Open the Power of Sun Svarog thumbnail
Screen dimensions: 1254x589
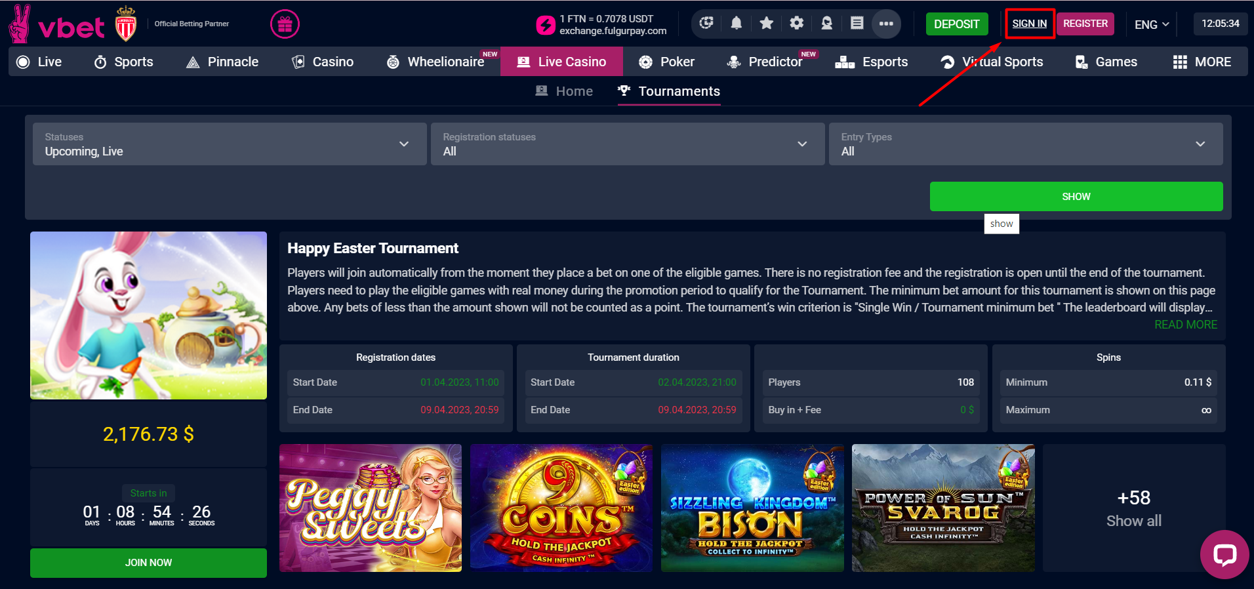(x=943, y=508)
